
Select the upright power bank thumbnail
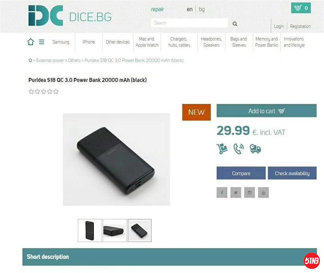click(x=90, y=230)
